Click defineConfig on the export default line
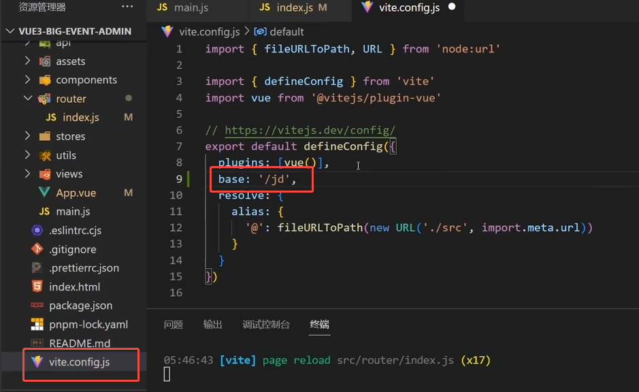Screen dimensions: 639x392 (343, 146)
